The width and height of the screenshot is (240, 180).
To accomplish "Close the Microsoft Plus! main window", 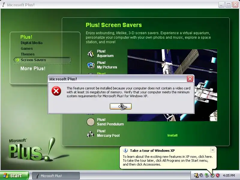I will point(235,5).
